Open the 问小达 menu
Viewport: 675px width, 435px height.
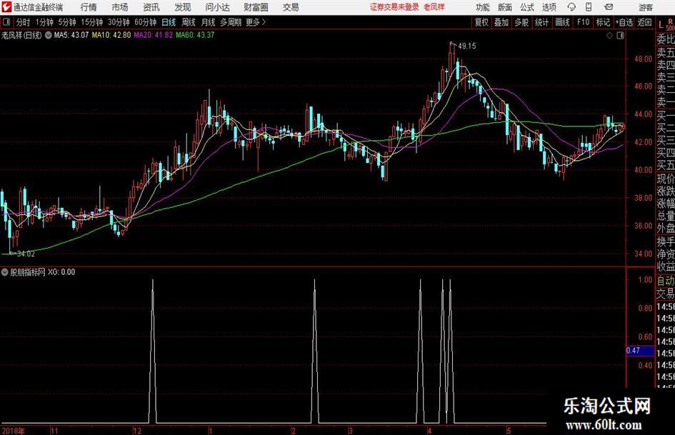[x=217, y=7]
